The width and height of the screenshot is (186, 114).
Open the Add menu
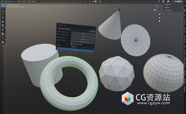[x=29, y=1]
